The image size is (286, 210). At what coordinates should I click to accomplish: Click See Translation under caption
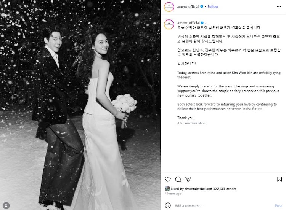(195, 123)
